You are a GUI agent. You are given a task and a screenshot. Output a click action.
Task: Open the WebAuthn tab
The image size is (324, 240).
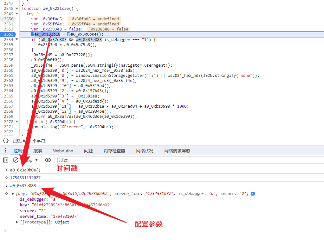(63, 151)
